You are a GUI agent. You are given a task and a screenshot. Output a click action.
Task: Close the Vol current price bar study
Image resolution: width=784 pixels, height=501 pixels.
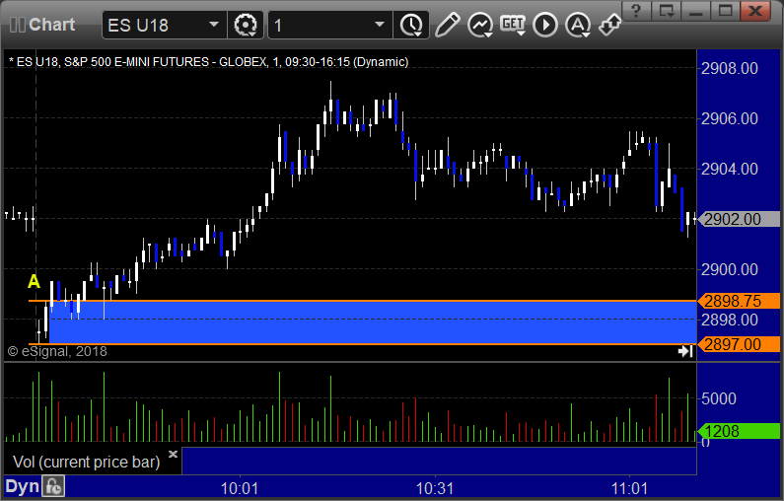click(173, 454)
